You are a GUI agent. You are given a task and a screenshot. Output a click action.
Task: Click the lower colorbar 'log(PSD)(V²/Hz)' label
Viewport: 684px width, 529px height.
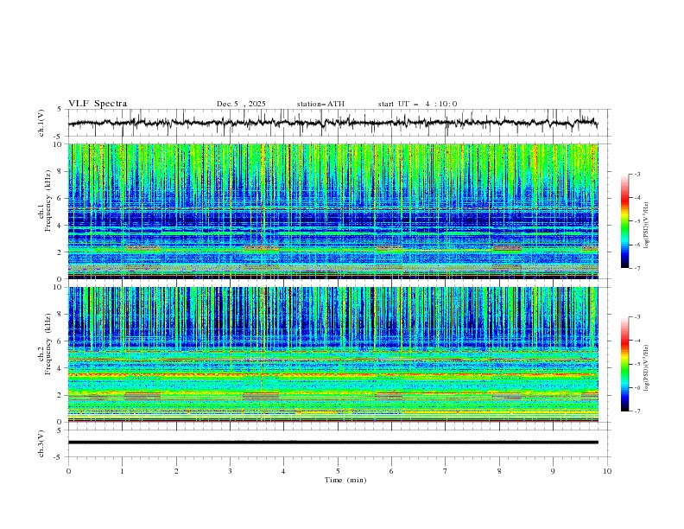(646, 368)
